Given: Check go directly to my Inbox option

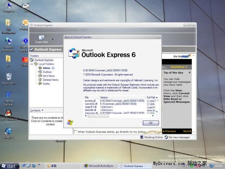Looking at the screenshot, I should coord(76,132).
